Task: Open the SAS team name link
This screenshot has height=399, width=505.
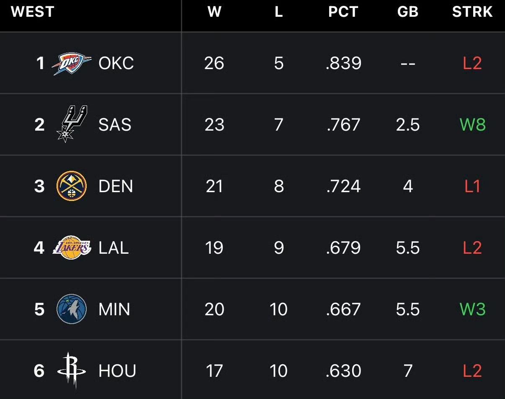Action: tap(115, 125)
